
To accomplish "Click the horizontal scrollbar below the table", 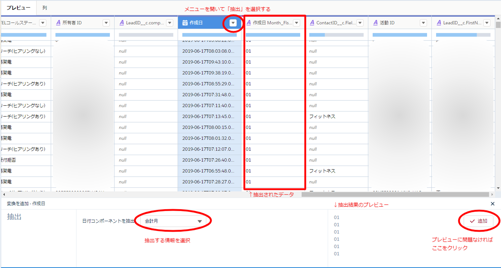I will 395,195.
